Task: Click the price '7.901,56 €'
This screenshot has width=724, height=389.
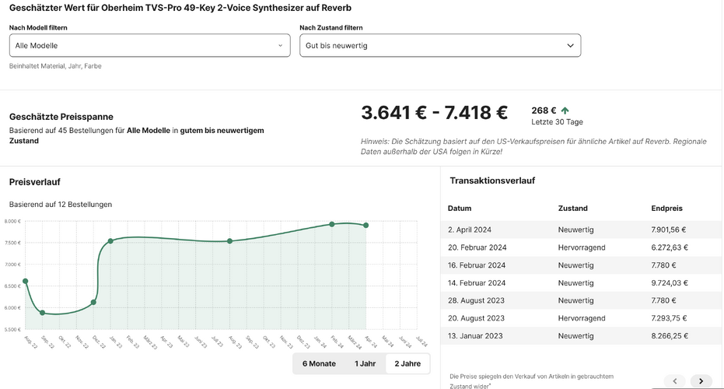Action: coord(669,230)
